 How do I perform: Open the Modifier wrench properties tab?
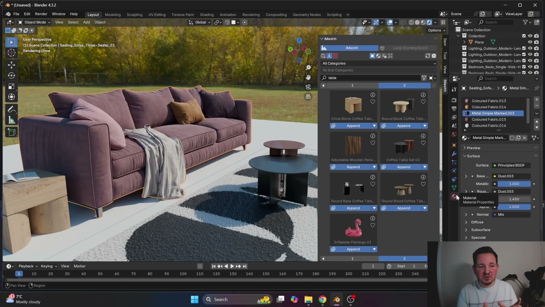click(x=454, y=154)
